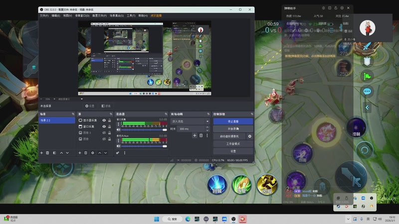This screenshot has height=224, width=399.
Task: Move scene up in scenes panel
Action: (61, 153)
